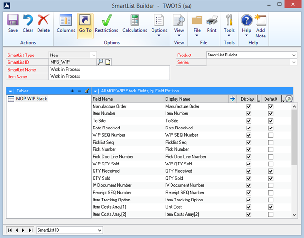This screenshot has height=238, width=304.
Task: Click the Save icon in Actions
Action: click(x=13, y=20)
